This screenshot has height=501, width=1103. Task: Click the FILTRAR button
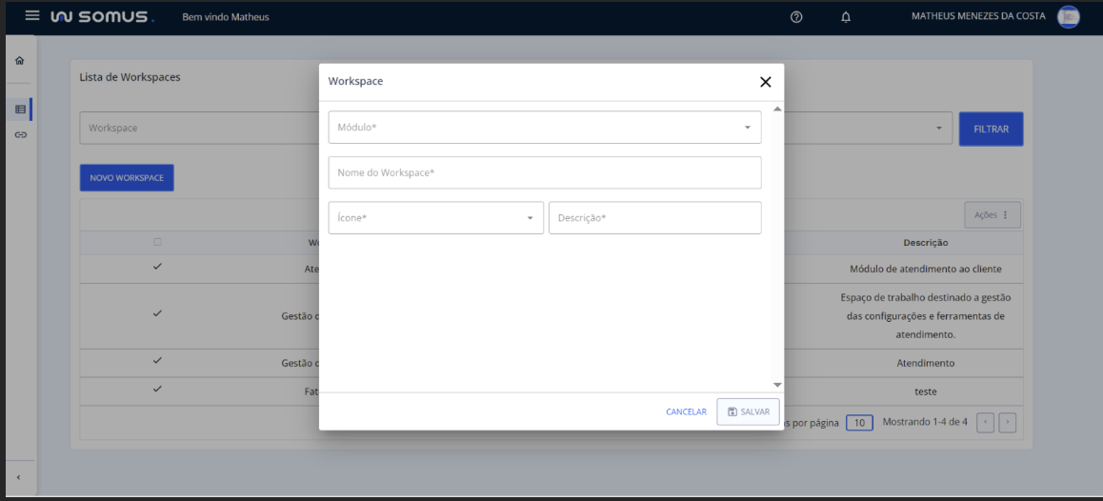[x=991, y=130]
